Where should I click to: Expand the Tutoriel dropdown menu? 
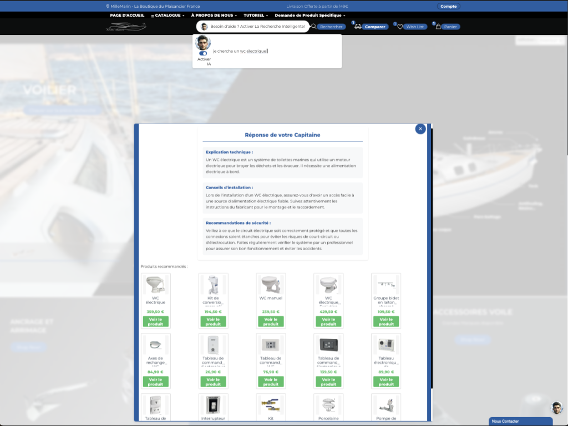point(256,15)
